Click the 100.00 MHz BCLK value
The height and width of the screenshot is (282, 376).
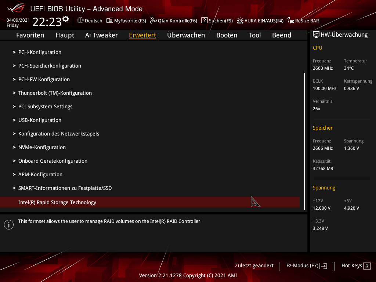tap(325, 88)
